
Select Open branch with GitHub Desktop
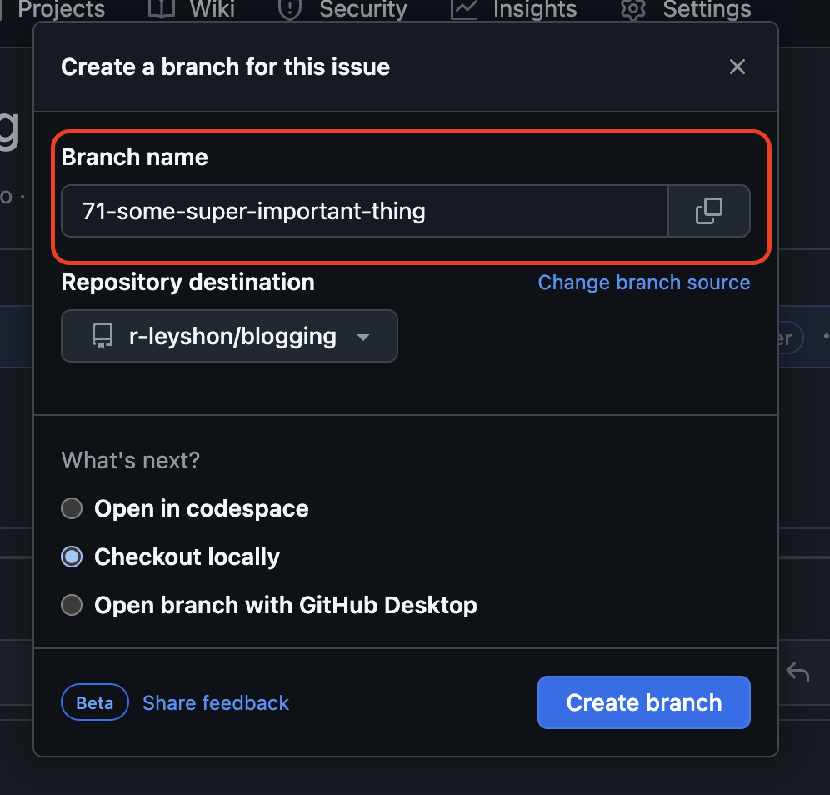coord(72,605)
